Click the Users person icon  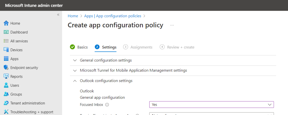6,85
